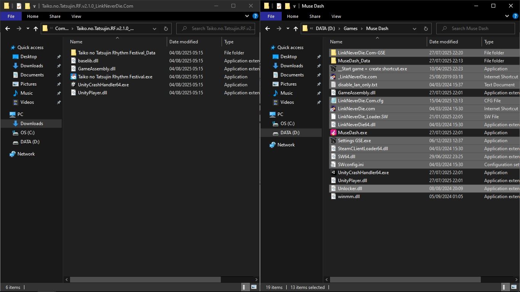Switch Muse Dash window to large icons view
This screenshot has height=292, width=520.
(514, 287)
